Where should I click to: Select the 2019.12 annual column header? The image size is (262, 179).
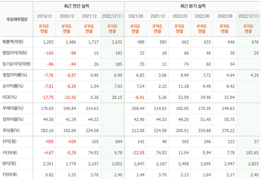click(44, 16)
